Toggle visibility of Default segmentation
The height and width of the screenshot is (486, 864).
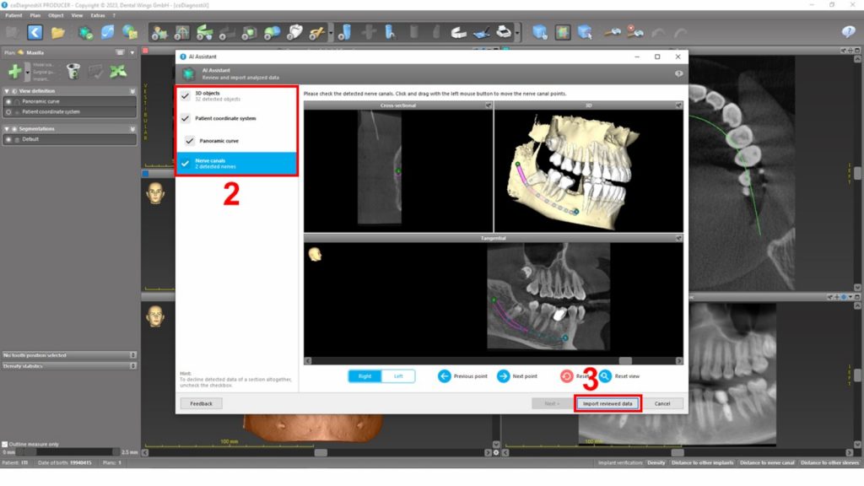(x=8, y=139)
